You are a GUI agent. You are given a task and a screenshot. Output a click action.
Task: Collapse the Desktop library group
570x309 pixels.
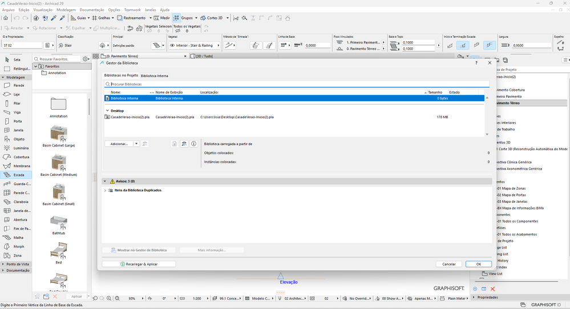107,111
